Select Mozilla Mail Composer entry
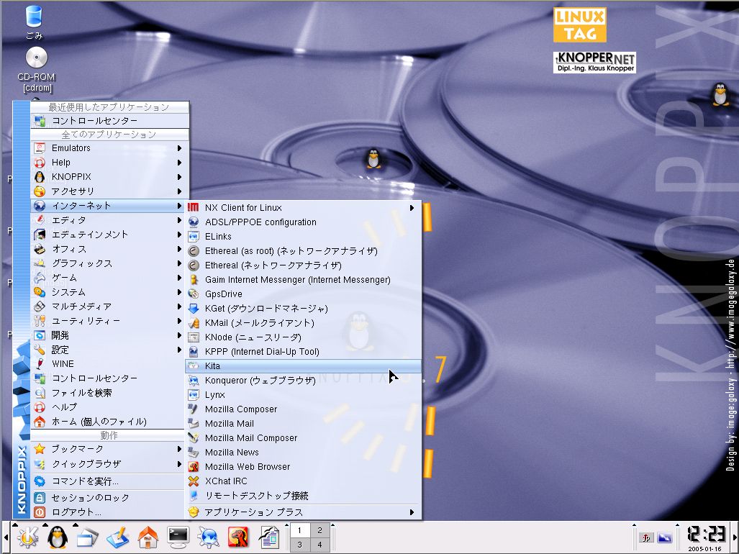Screen dimensions: 739x554 click(x=303, y=438)
